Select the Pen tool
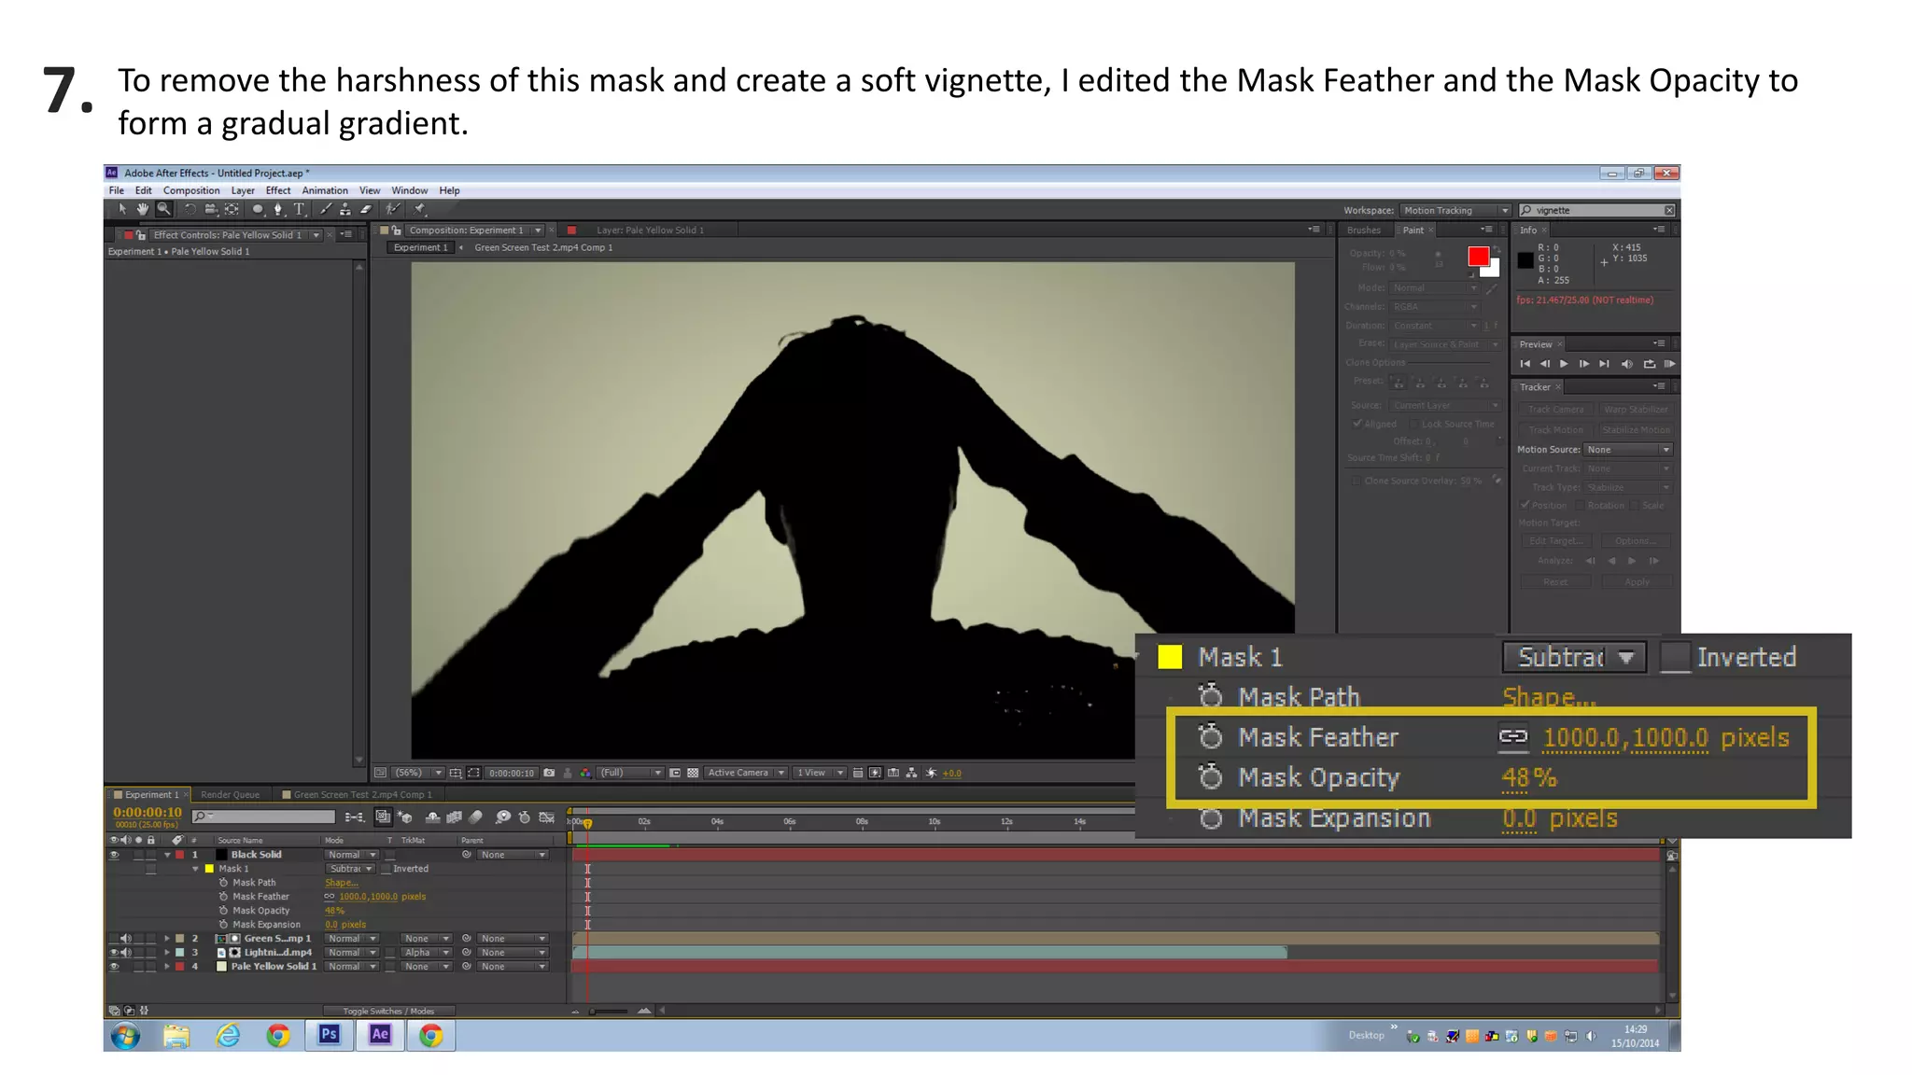 [x=278, y=210]
